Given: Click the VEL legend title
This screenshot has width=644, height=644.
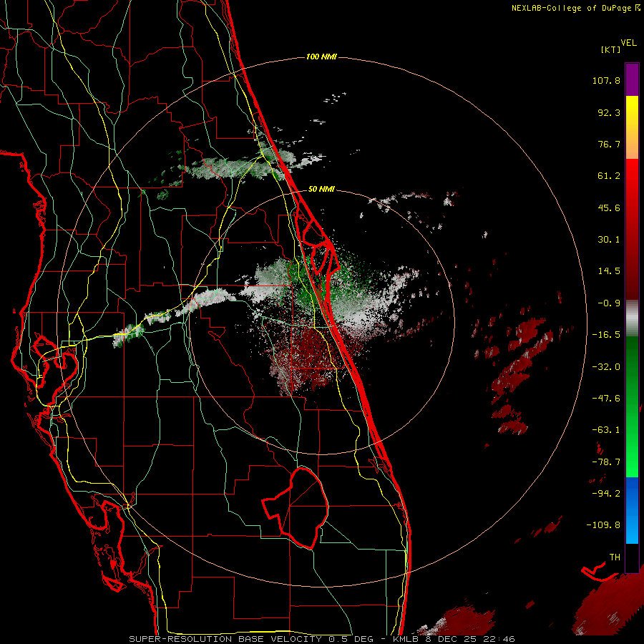Looking at the screenshot, I should [x=629, y=43].
